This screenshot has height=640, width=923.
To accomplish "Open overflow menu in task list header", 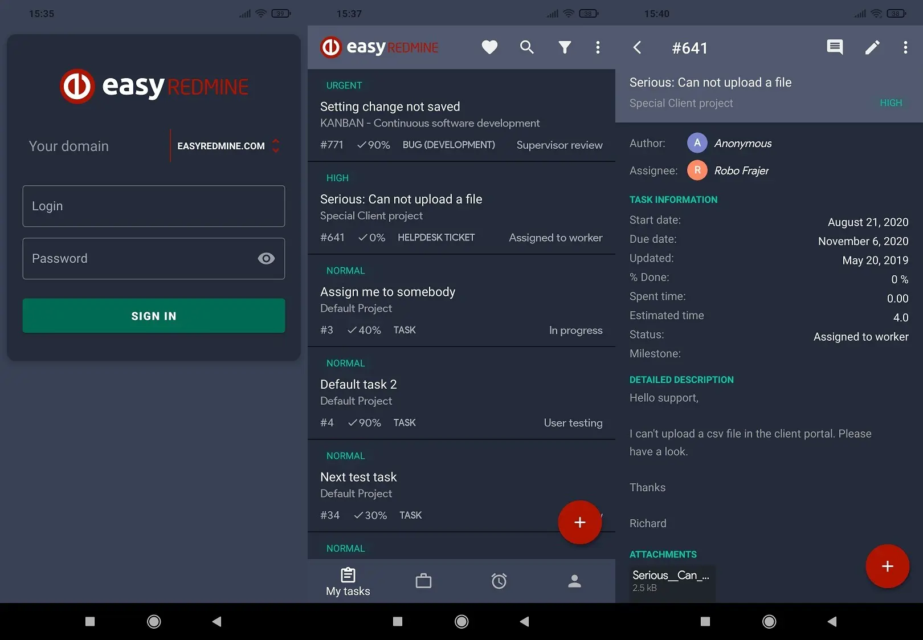I will [598, 47].
